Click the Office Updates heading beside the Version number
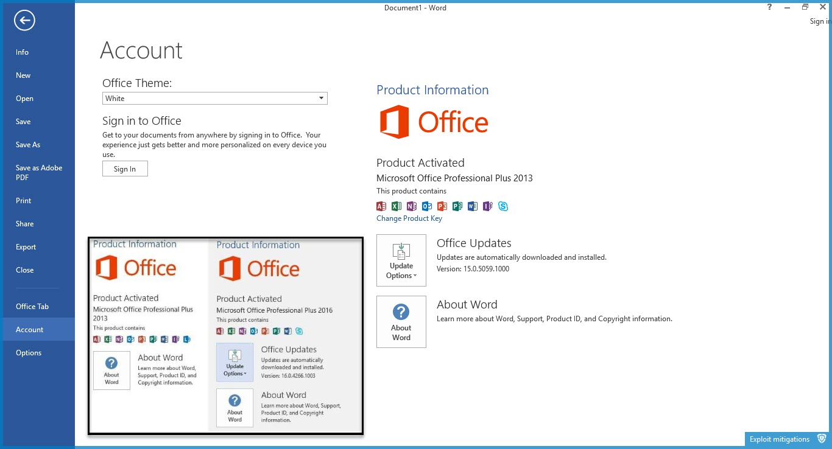 474,243
